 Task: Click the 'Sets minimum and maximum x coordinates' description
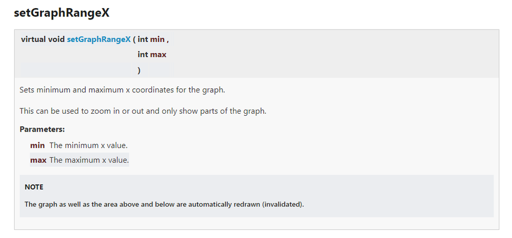(123, 90)
